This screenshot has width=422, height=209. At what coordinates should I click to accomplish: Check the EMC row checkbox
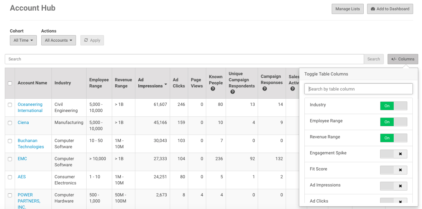click(x=10, y=159)
